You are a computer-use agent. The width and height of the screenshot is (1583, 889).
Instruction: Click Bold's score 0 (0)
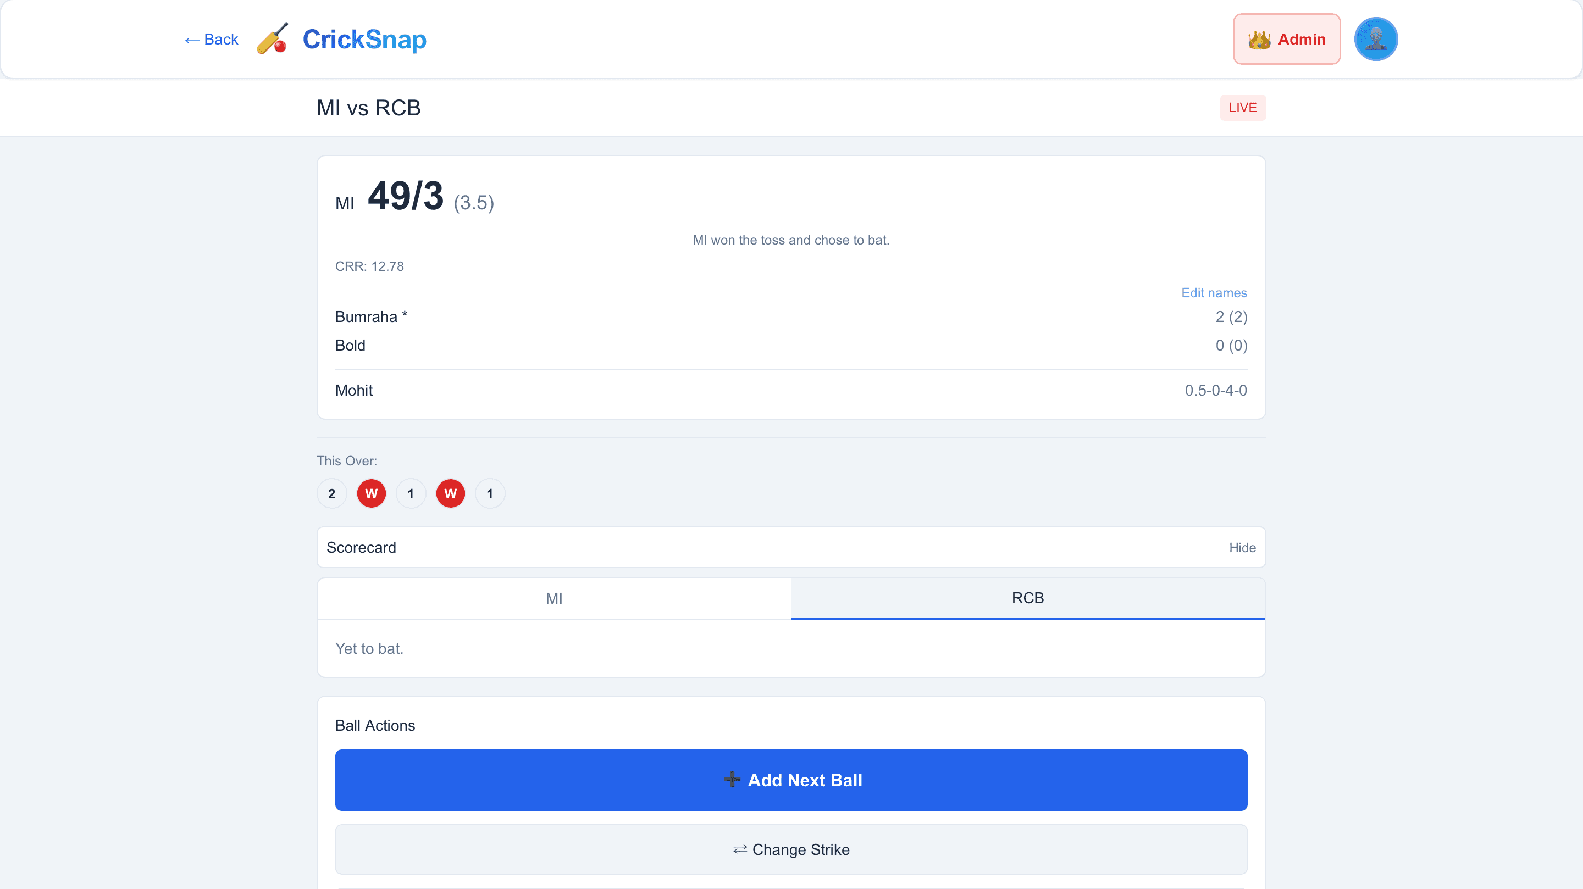1231,345
